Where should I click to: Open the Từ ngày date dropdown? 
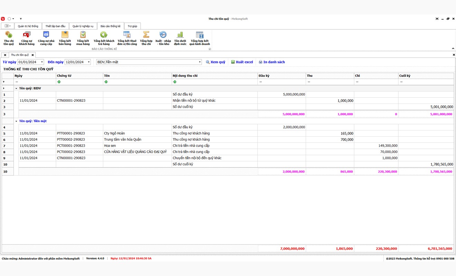pos(42,62)
